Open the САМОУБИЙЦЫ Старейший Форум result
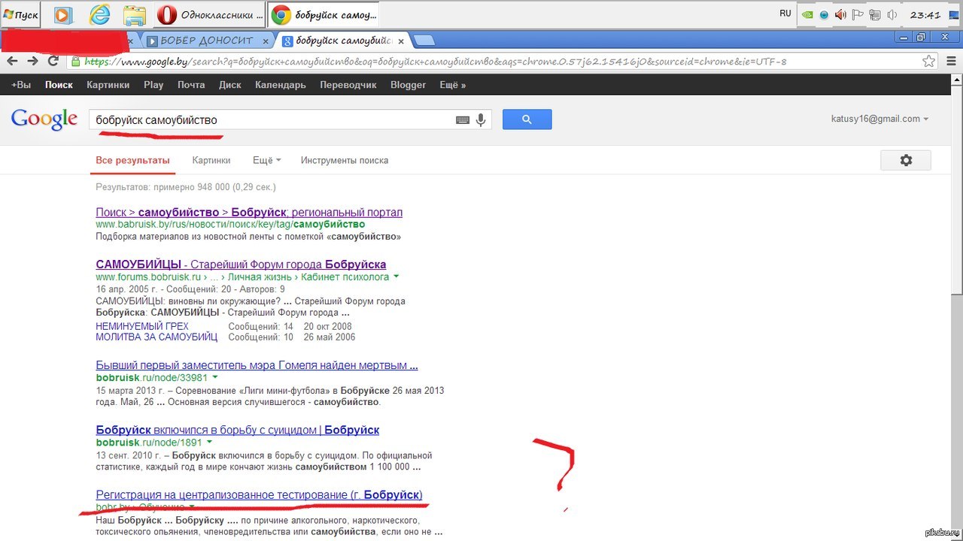This screenshot has width=963, height=541. pos(241,264)
